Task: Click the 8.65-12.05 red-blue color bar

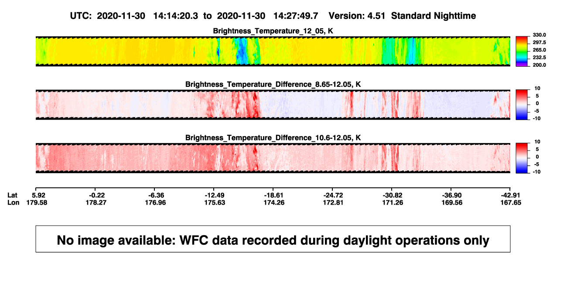Action: 522,105
